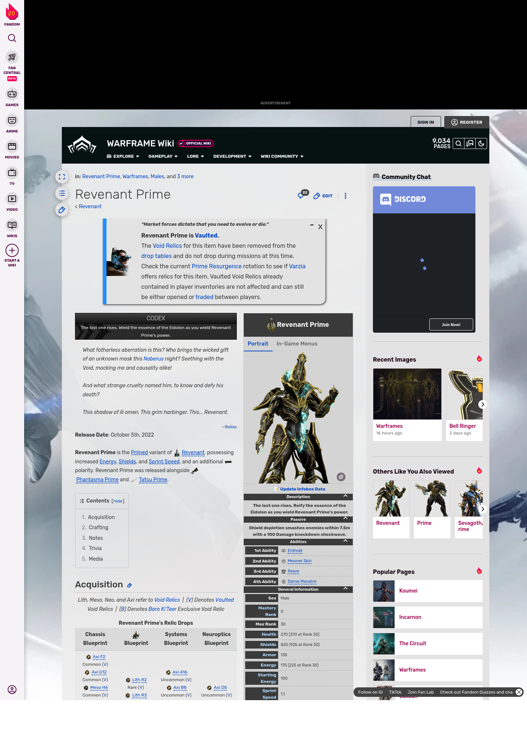Open the Danse Macabre ability link

click(x=302, y=582)
